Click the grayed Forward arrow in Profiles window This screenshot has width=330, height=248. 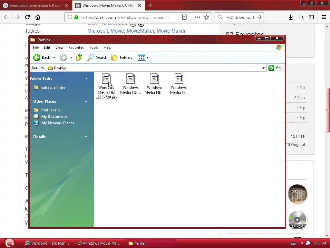(63, 57)
